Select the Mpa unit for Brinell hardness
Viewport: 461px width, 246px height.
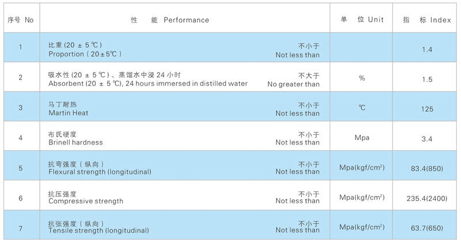[362, 138]
